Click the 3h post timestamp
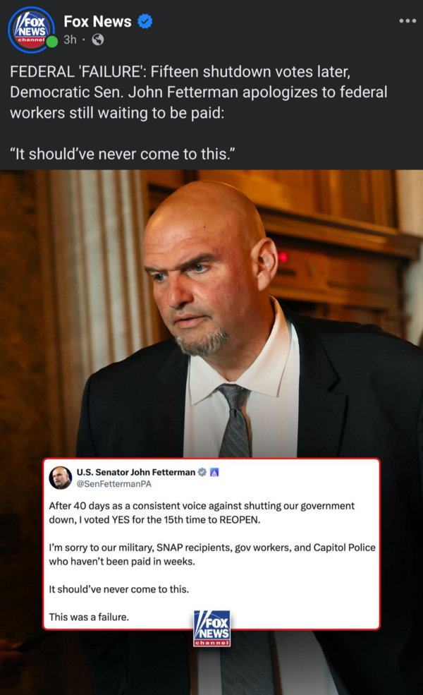Image resolution: width=423 pixels, height=695 pixels. tap(70, 40)
